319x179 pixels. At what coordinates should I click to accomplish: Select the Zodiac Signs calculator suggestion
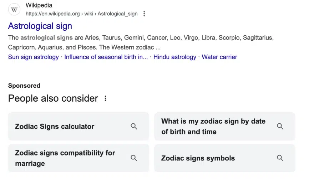click(x=55, y=127)
